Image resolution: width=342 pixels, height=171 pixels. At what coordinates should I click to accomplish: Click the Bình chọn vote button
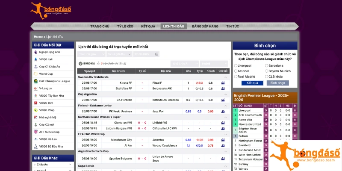coord(277,83)
